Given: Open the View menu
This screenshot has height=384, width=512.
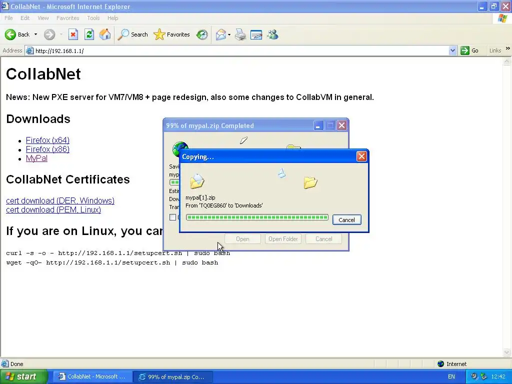Looking at the screenshot, I should pos(43,18).
